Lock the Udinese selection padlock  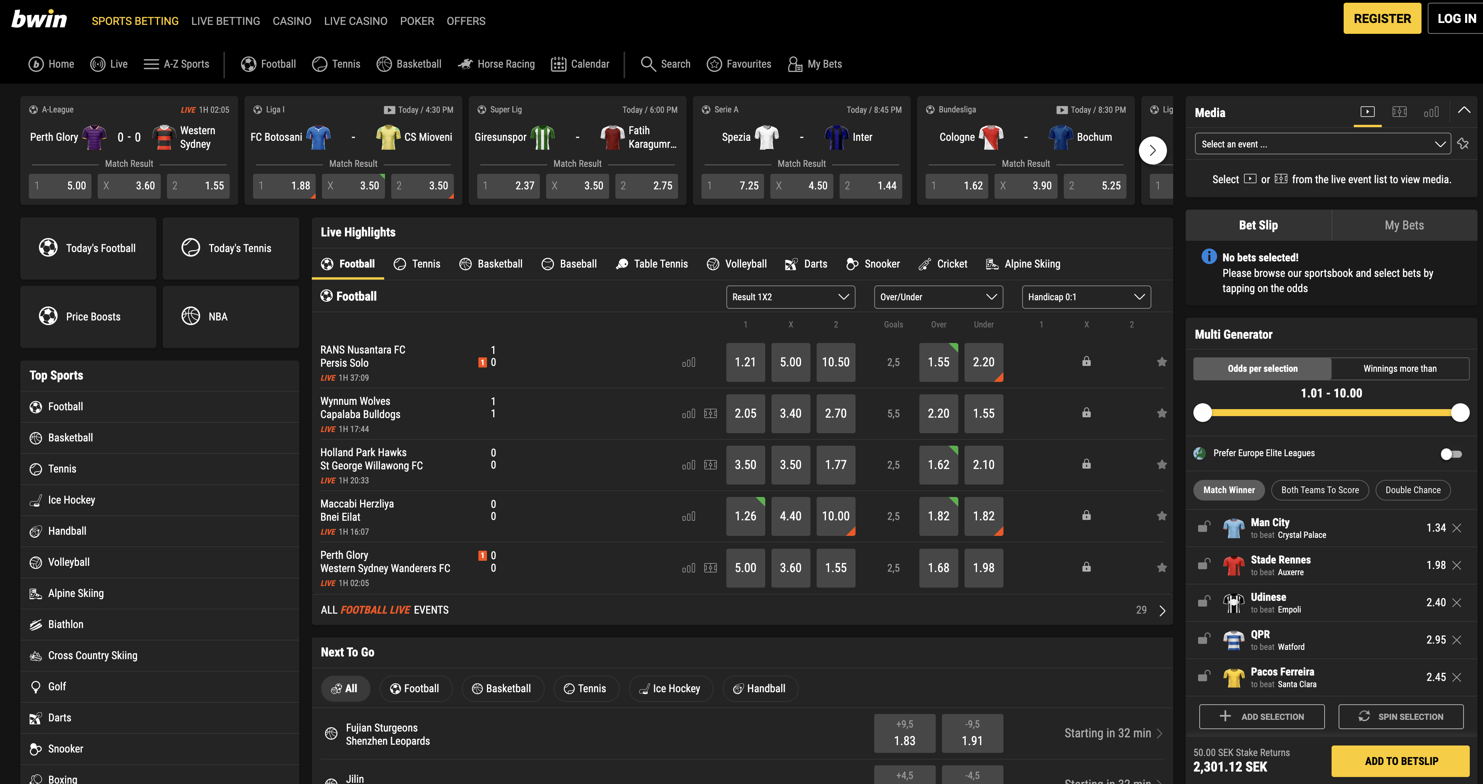coord(1204,602)
